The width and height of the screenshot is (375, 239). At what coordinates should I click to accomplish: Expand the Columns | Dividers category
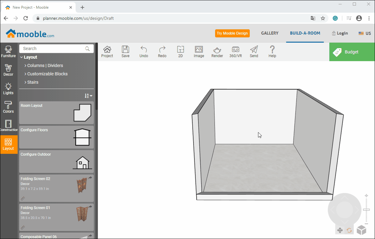coord(45,65)
